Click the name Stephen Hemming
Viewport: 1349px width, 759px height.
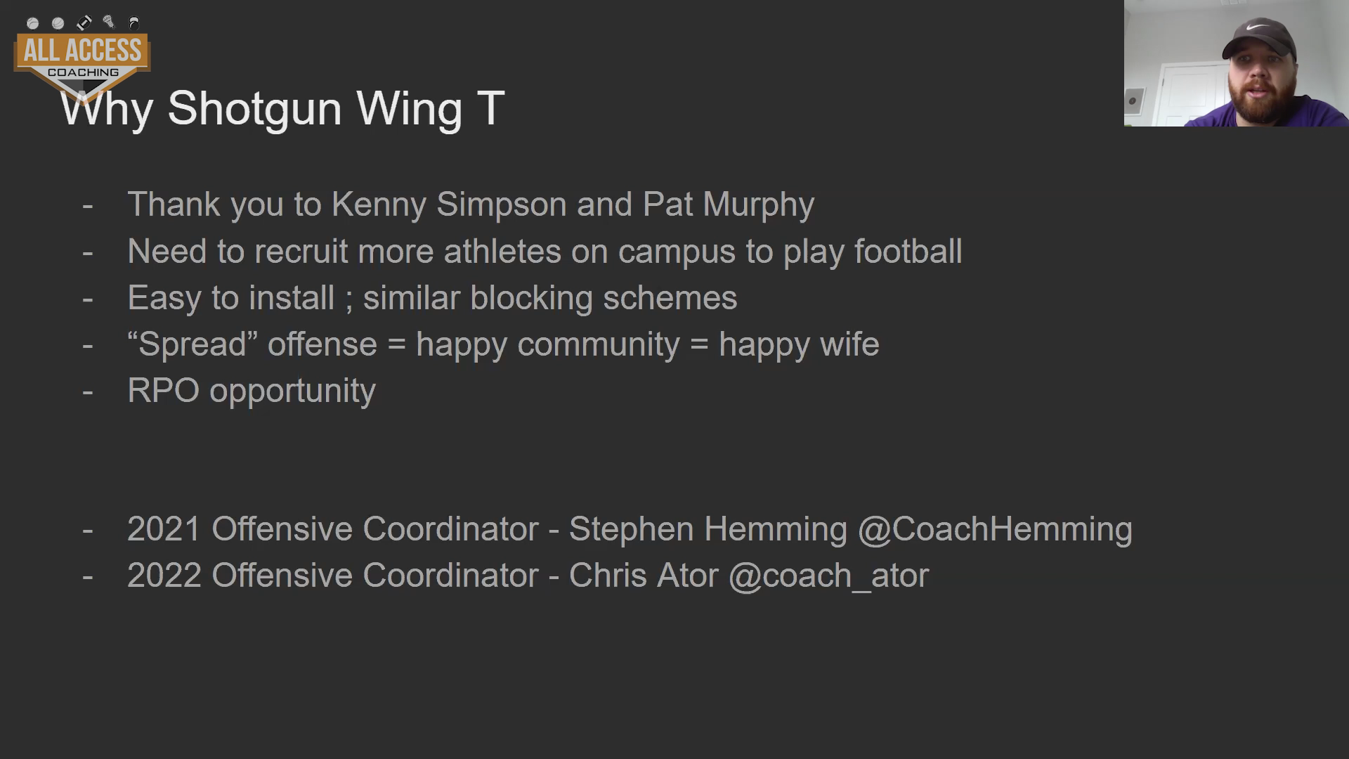tap(708, 529)
